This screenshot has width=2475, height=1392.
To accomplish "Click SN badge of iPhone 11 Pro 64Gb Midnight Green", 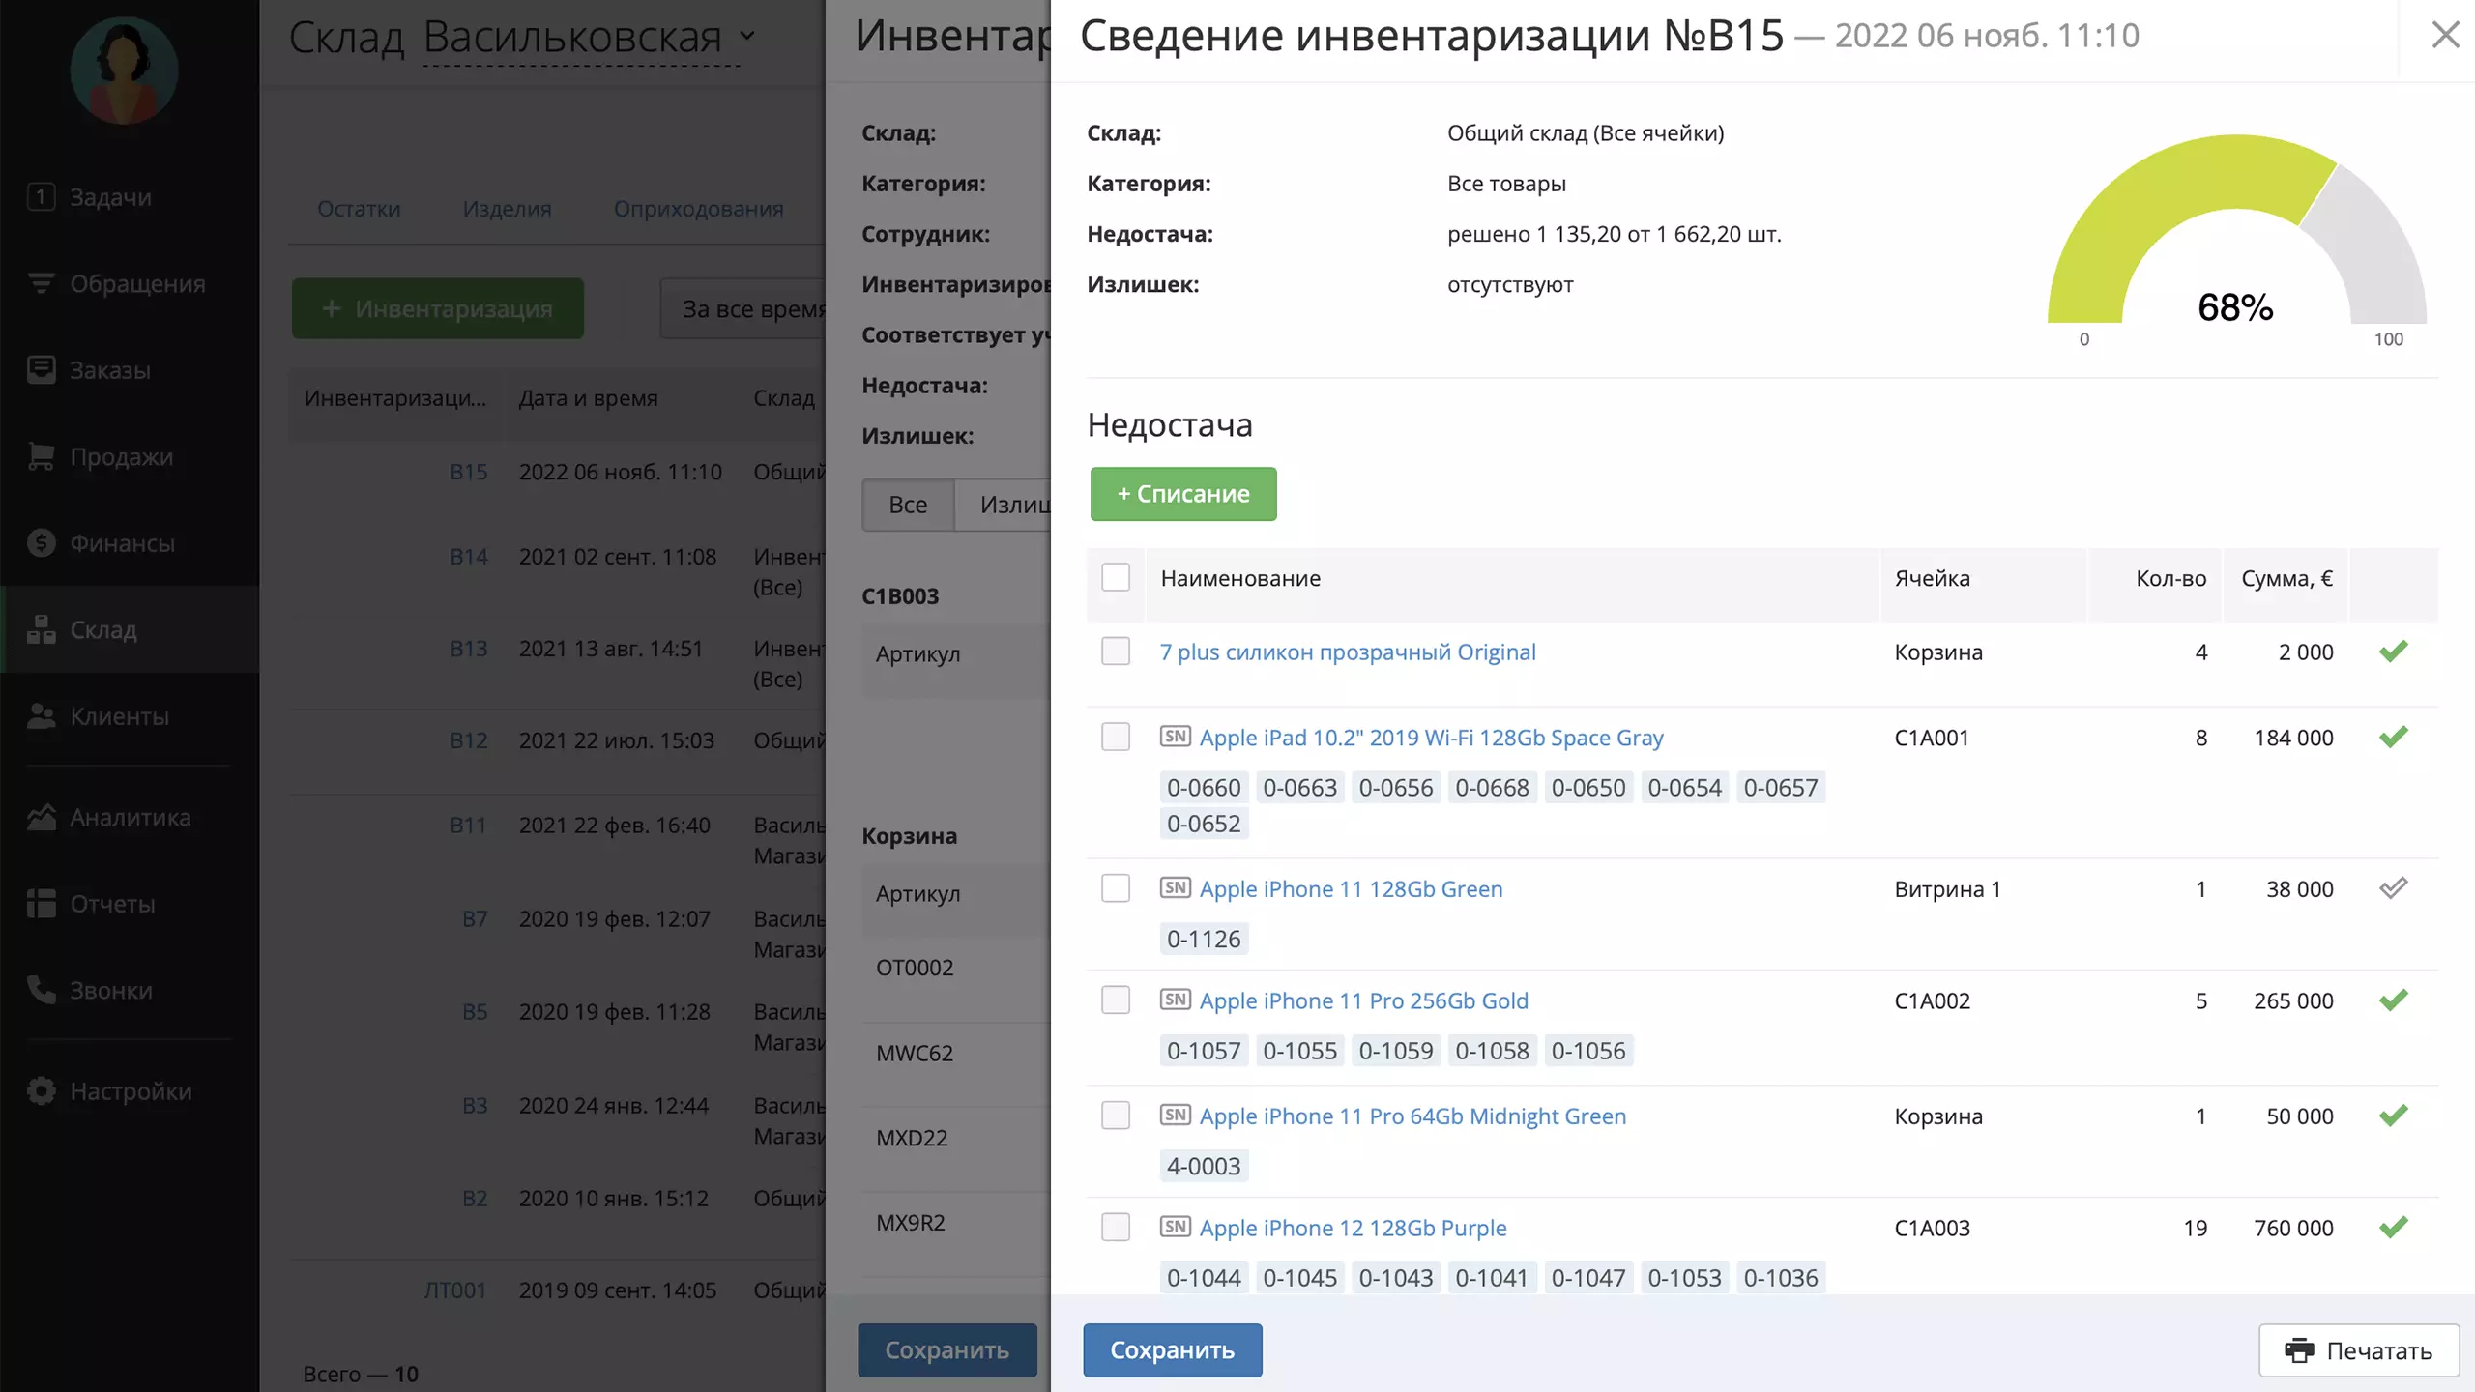I will [x=1176, y=1115].
